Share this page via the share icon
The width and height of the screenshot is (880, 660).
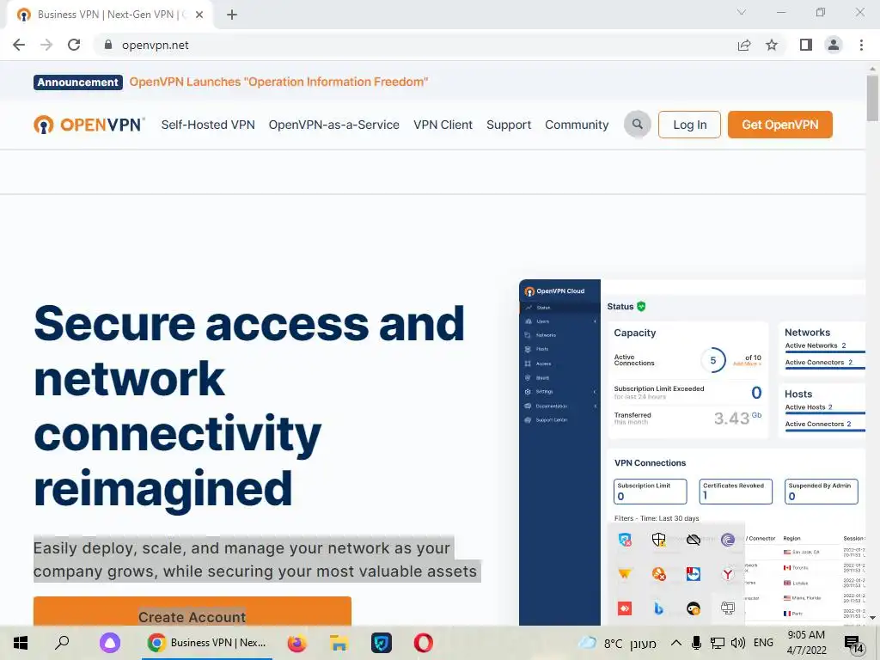coord(743,45)
